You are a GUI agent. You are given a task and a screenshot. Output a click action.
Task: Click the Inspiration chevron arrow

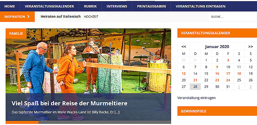click(x=28, y=17)
